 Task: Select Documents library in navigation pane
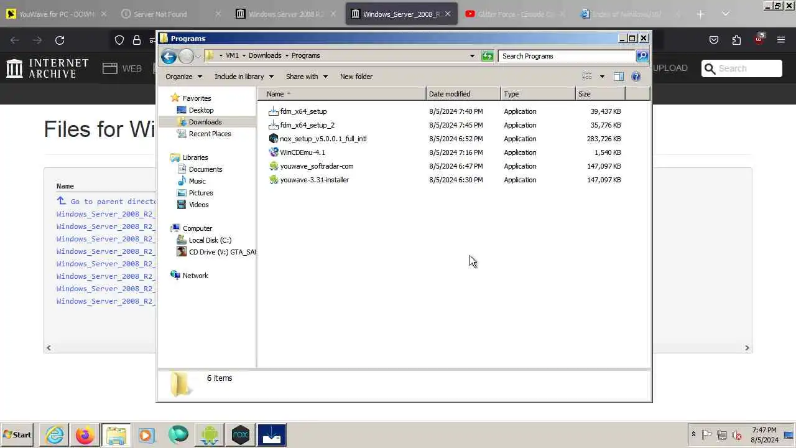pos(205,169)
